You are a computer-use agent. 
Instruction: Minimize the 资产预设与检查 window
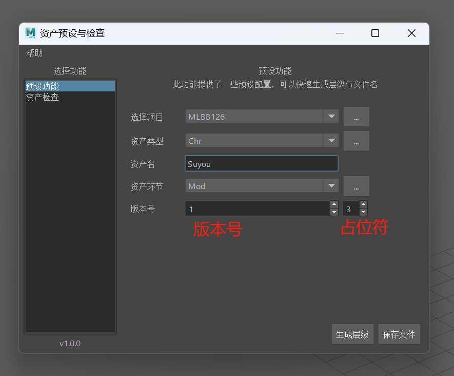[340, 33]
